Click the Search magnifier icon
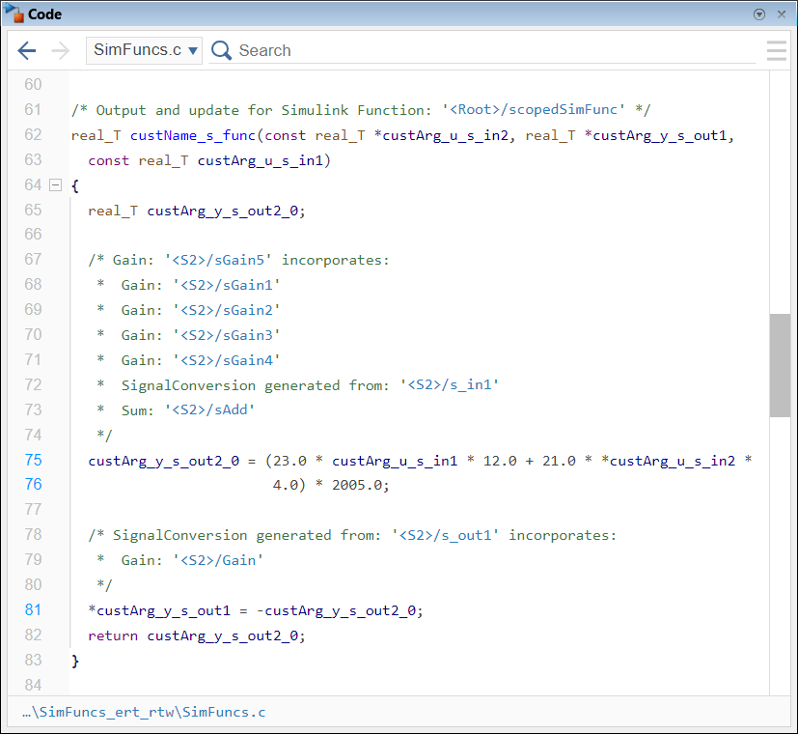The image size is (798, 734). (x=221, y=49)
